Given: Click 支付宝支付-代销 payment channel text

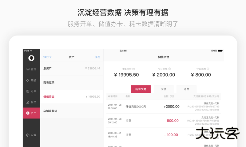Looking at the screenshot, I should pyautogui.click(x=210, y=117).
